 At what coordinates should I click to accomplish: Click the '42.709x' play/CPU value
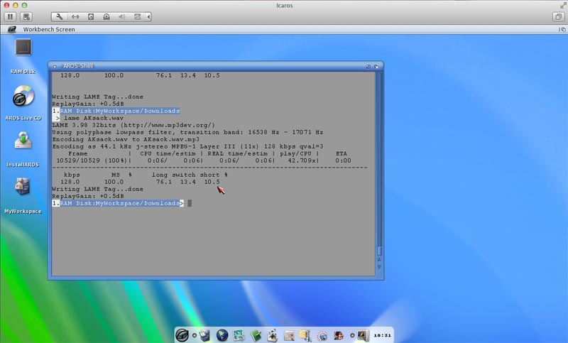[302, 160]
